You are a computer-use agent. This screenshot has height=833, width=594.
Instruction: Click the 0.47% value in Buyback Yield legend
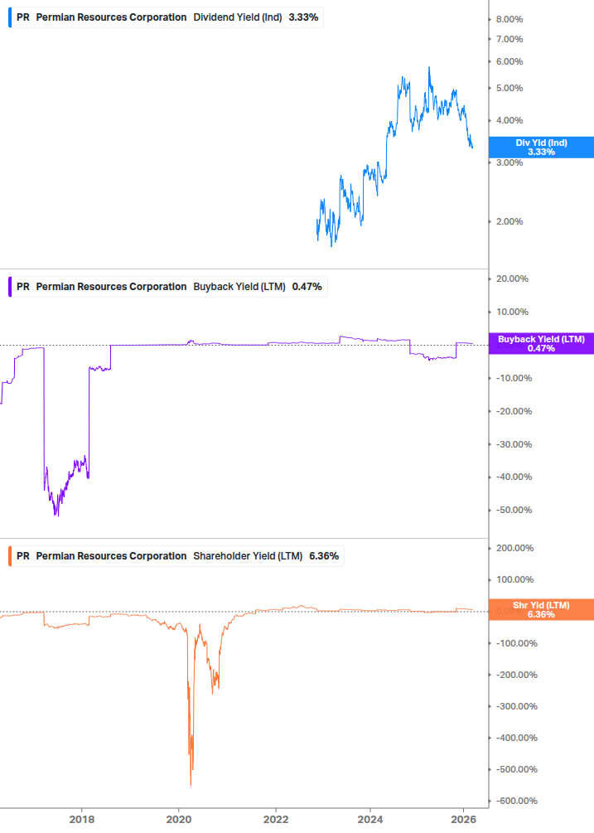(307, 287)
